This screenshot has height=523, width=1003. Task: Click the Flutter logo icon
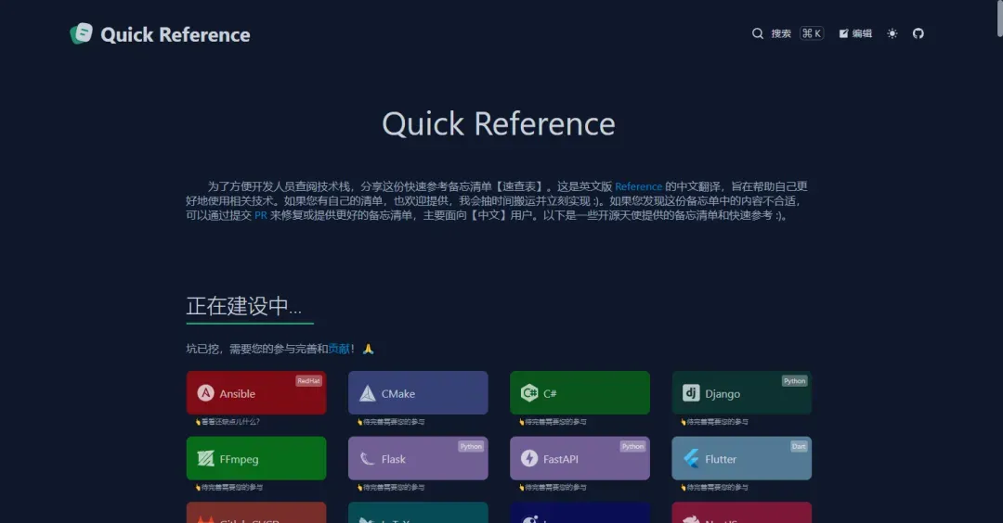coord(691,458)
